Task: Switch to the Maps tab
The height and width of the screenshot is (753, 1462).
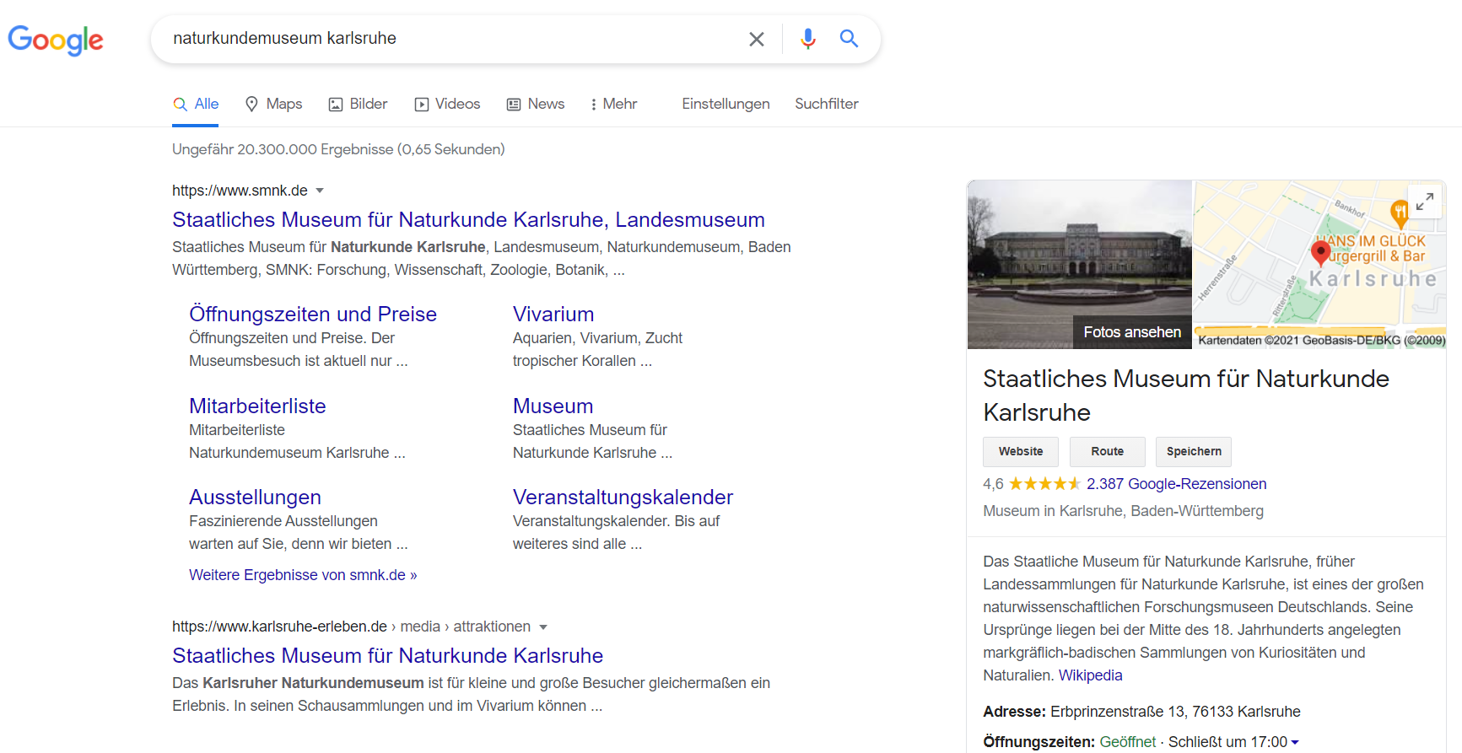Action: [273, 104]
